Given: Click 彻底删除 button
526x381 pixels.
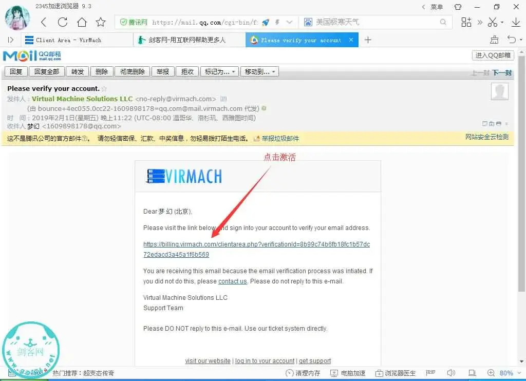Looking at the screenshot, I should tap(133, 71).
